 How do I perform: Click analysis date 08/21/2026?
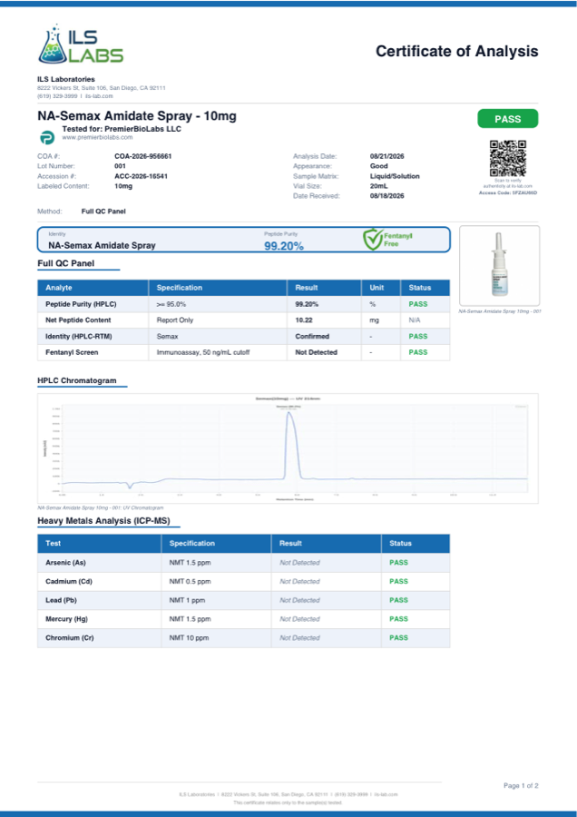(386, 156)
